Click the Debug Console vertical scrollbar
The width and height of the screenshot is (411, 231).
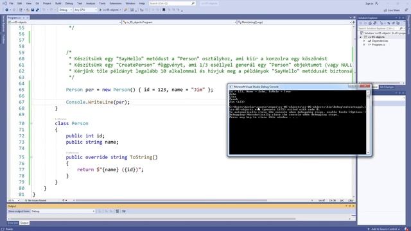[x=368, y=122]
